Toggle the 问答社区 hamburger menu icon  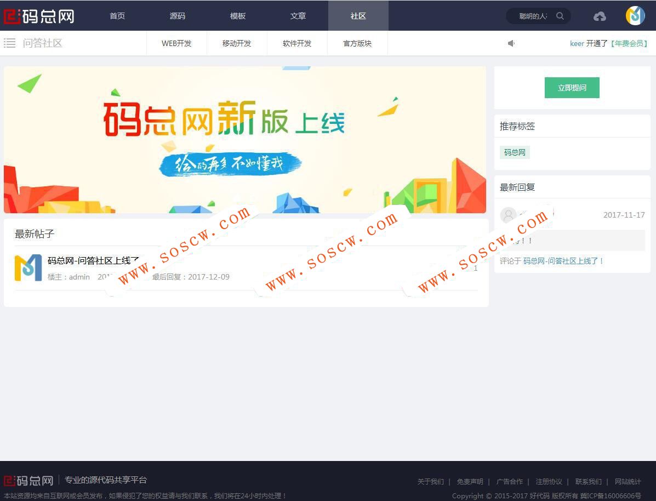pos(10,43)
